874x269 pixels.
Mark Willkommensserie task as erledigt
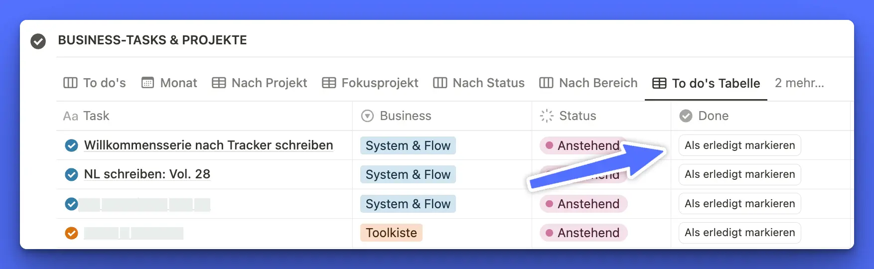pyautogui.click(x=739, y=145)
